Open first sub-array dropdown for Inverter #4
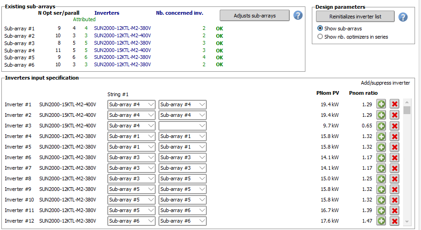 tap(131, 136)
